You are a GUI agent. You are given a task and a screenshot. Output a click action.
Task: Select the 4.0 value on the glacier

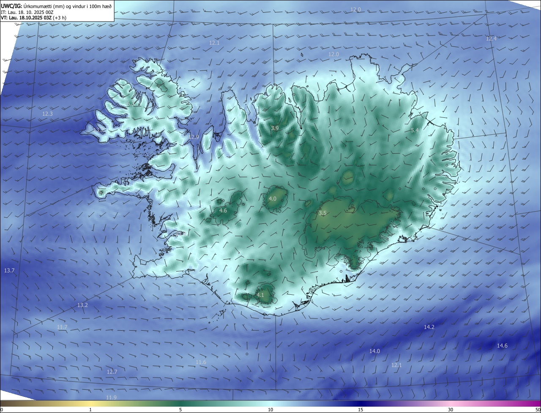click(x=273, y=198)
